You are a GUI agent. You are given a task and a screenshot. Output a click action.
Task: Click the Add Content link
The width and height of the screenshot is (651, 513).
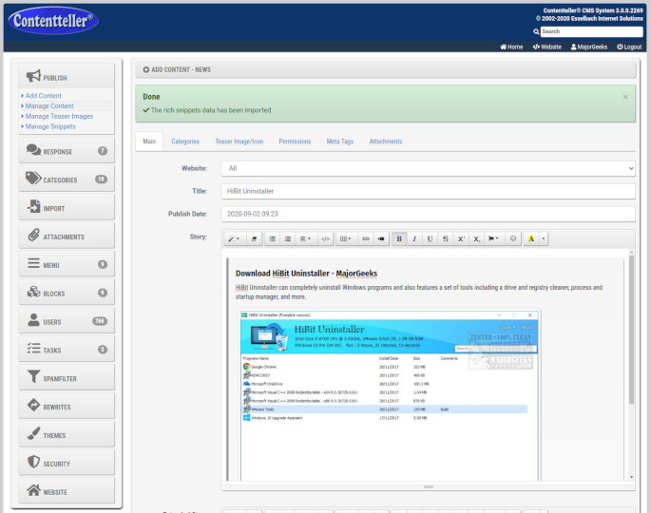pyautogui.click(x=43, y=96)
